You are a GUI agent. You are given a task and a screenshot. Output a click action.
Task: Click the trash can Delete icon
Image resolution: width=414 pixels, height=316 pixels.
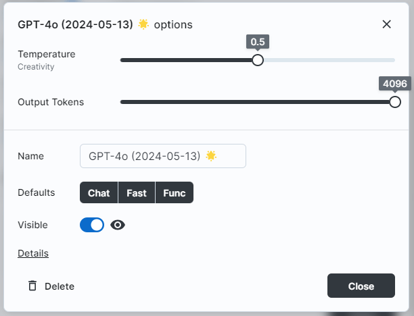[x=32, y=286]
